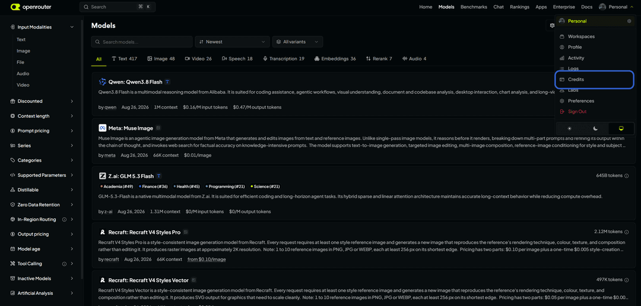Open Preferences in the account menu
The width and height of the screenshot is (641, 306).
point(594,101)
